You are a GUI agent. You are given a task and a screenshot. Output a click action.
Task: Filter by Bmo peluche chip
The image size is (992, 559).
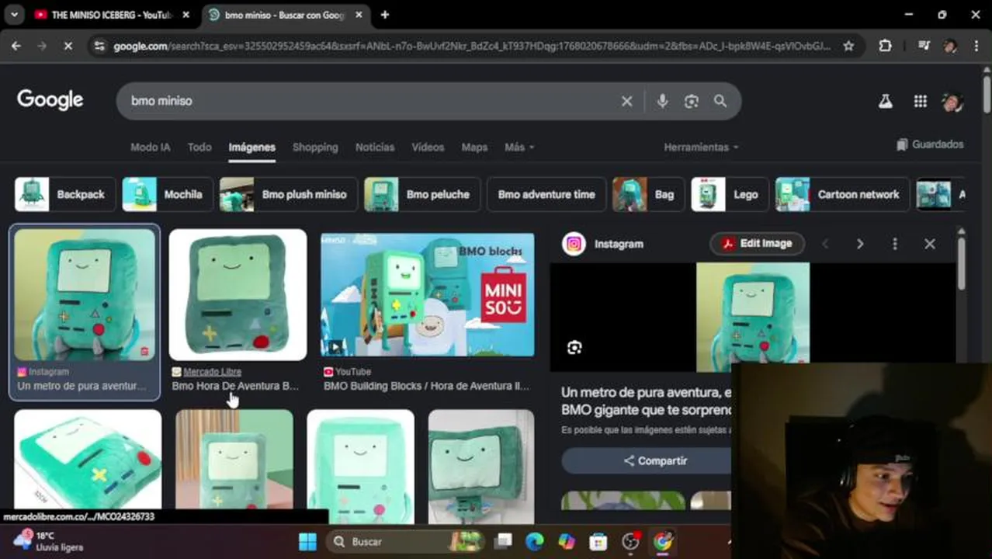pyautogui.click(x=422, y=194)
